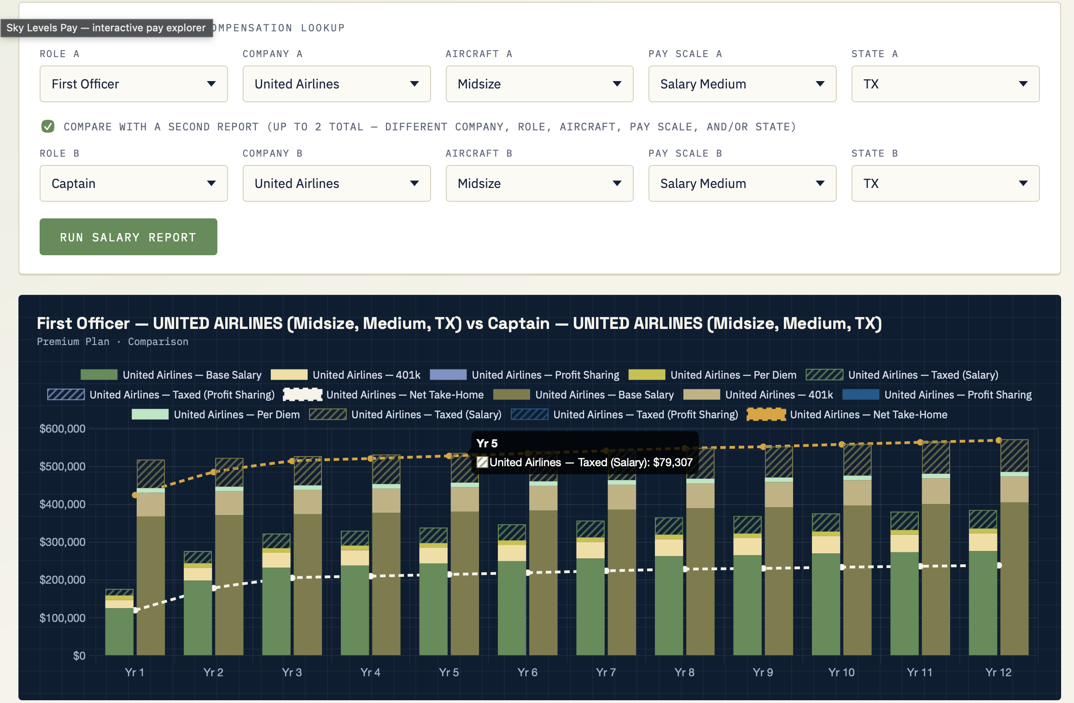Click the olive Captain base bar at Yr 3
This screenshot has height=703, width=1074.
(308, 585)
